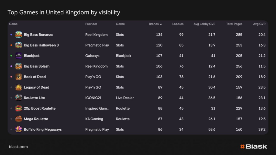Click the Legacy of Dead game icon
This screenshot has width=276, height=155.
(x=19, y=87)
